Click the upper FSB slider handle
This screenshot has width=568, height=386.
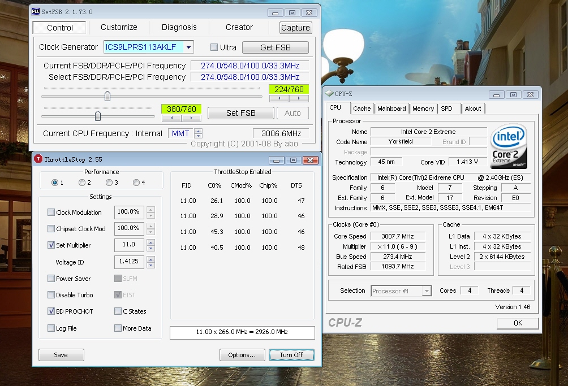click(107, 96)
